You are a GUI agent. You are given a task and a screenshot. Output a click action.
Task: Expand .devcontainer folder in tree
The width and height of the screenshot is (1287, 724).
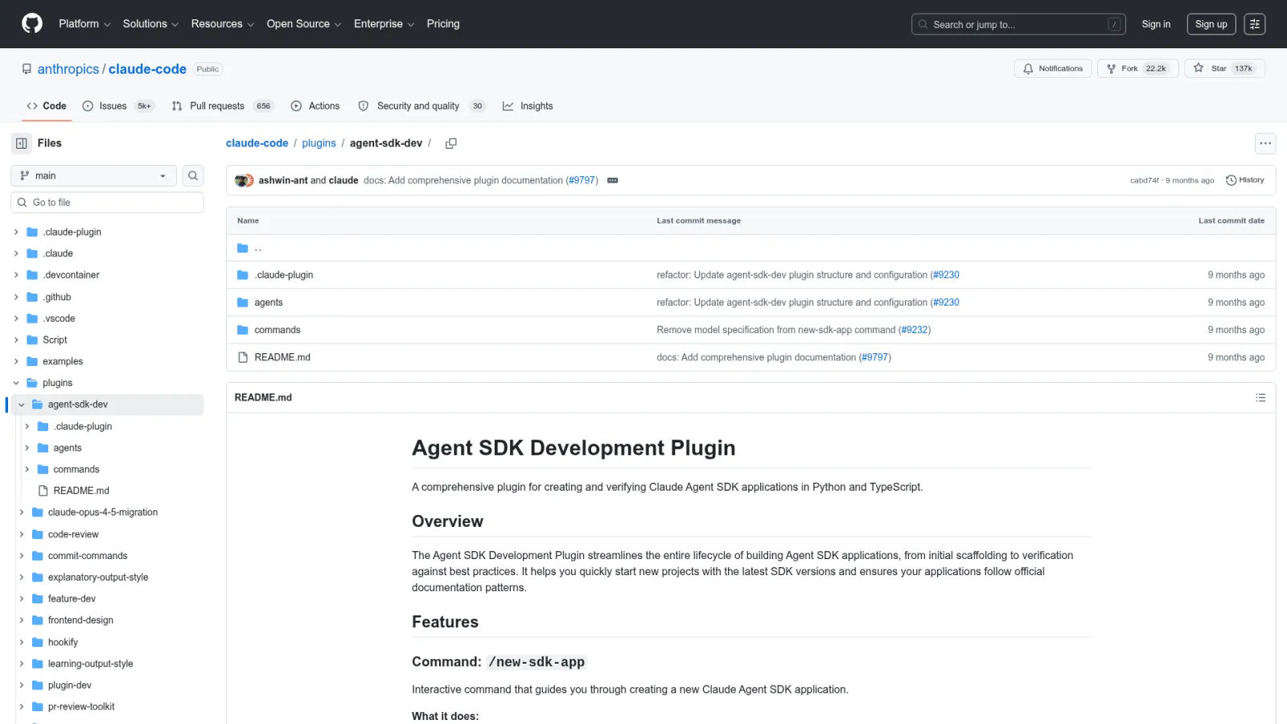coord(16,275)
